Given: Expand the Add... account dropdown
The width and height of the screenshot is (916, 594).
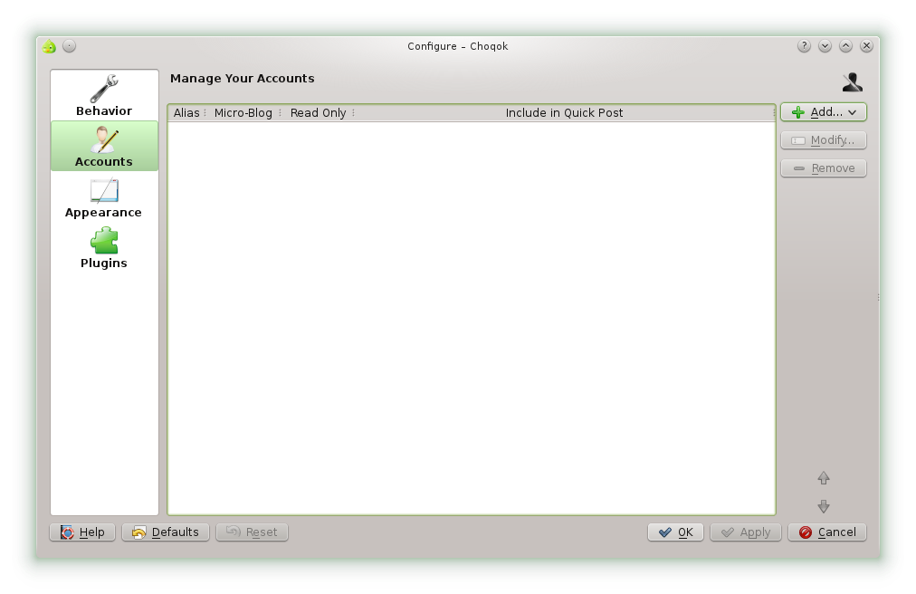Looking at the screenshot, I should [x=823, y=112].
